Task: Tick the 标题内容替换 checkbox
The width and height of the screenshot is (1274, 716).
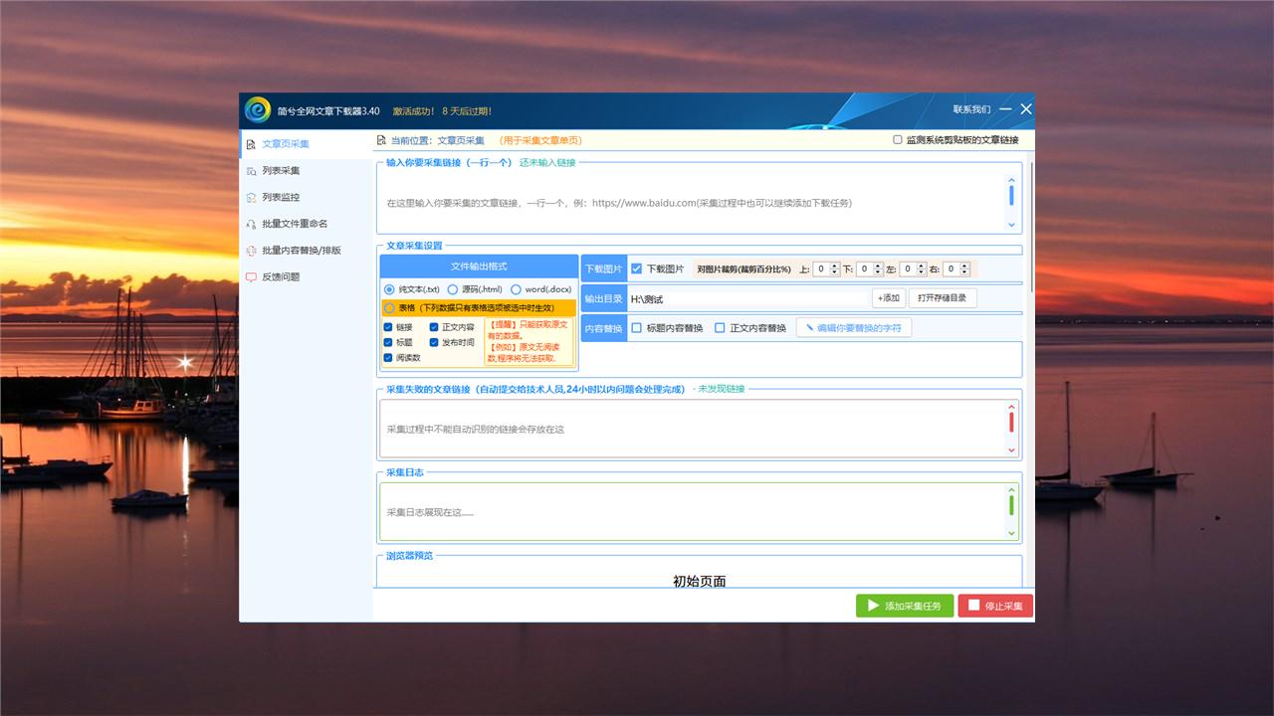Action: click(637, 328)
